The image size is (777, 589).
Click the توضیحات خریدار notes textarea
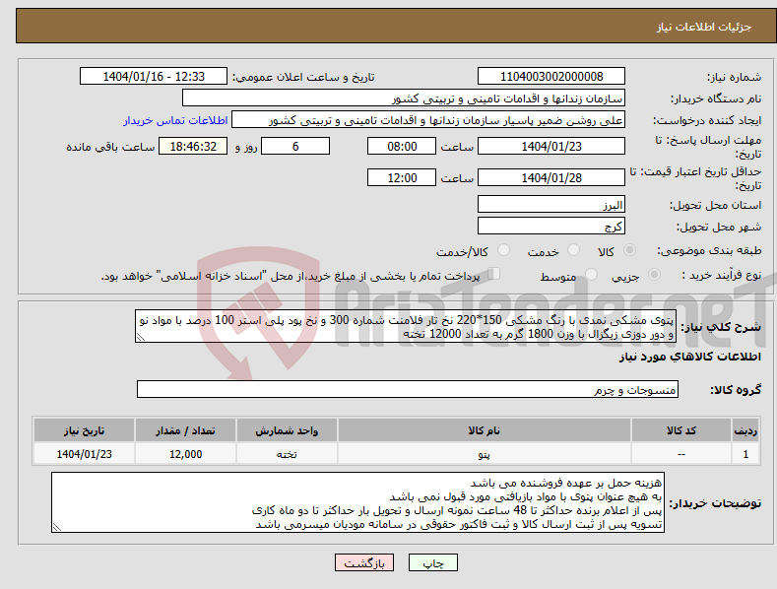click(357, 502)
